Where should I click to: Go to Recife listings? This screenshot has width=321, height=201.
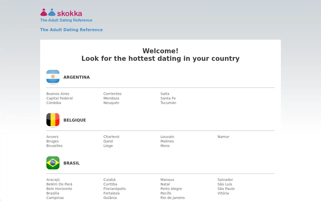coord(166,193)
